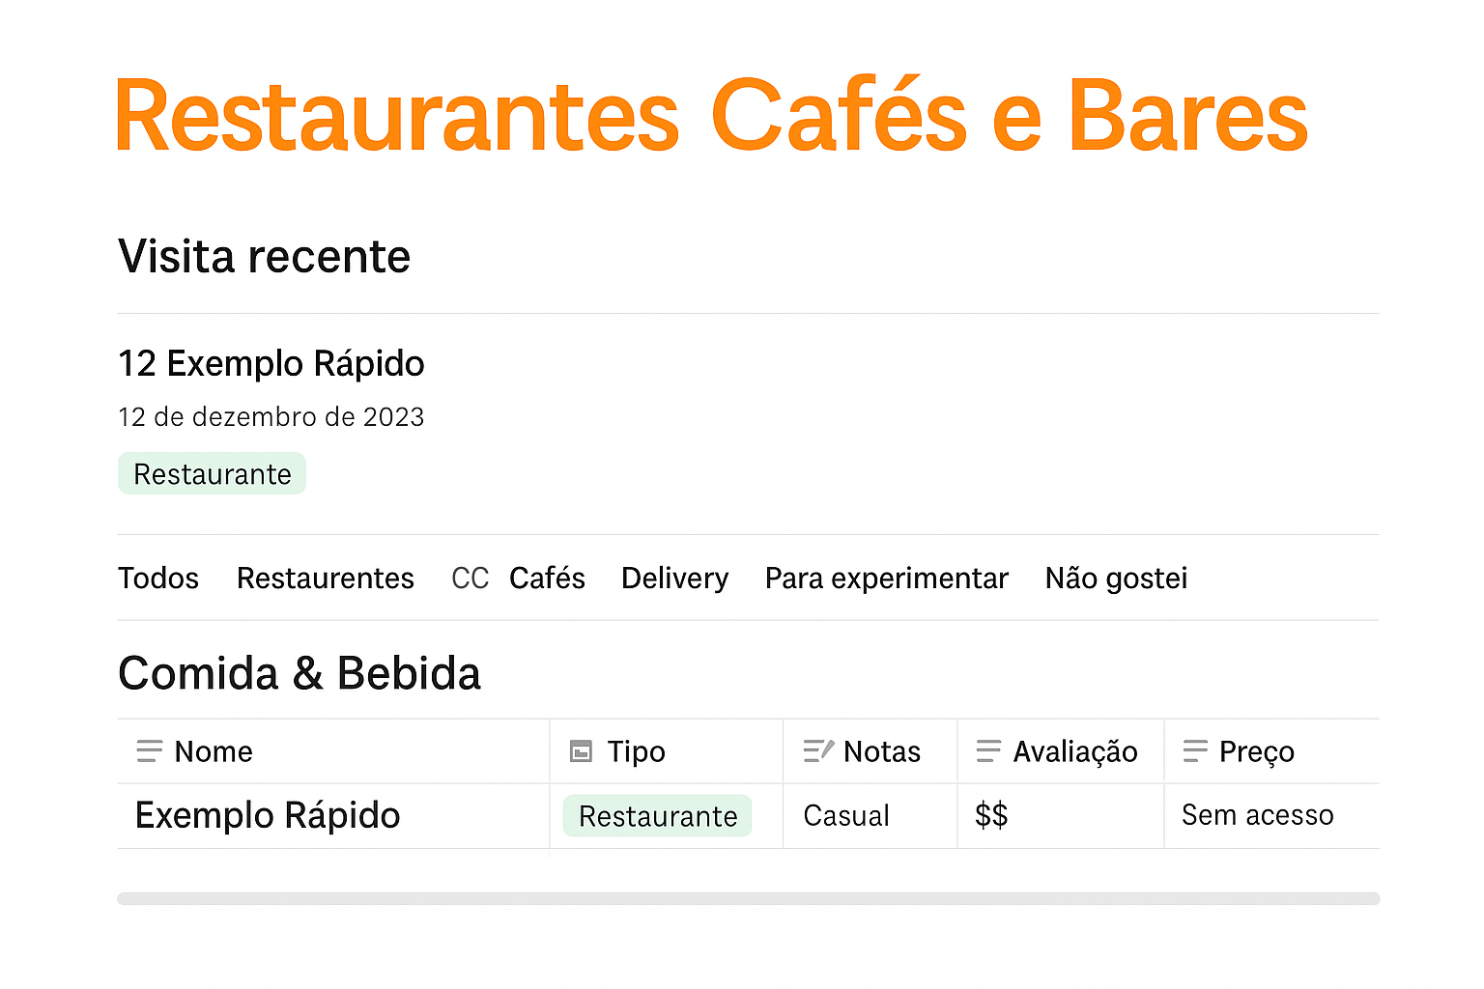Open Exemplo Rápido row in table

268,816
